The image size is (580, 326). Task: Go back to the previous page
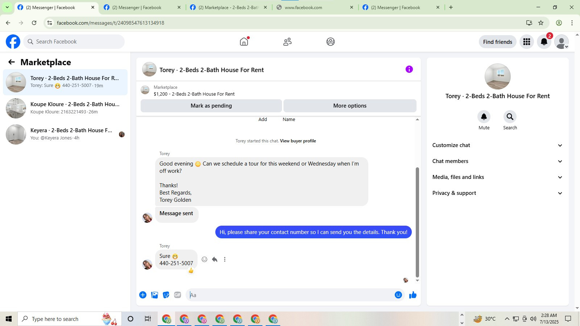pos(8,23)
